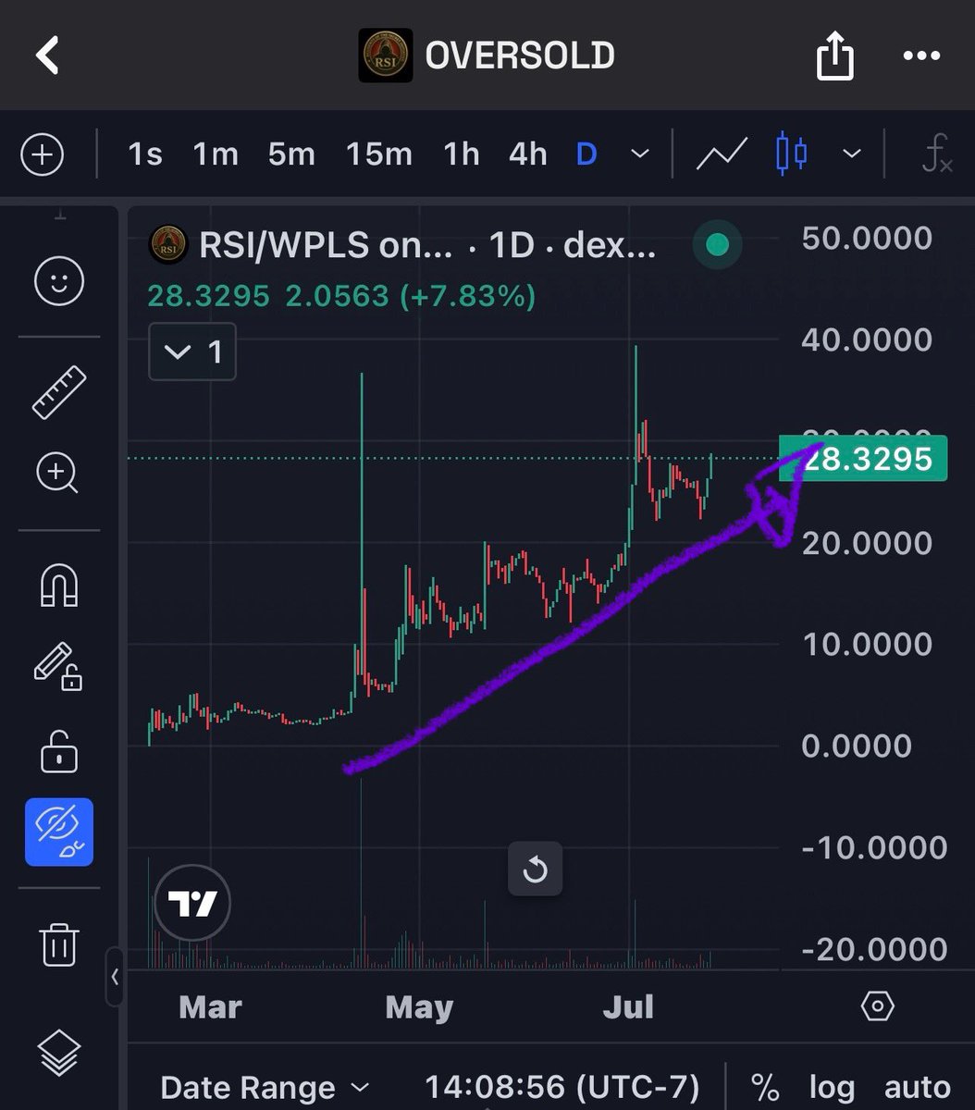Tap the TradingView logo on chart

pyautogui.click(x=191, y=903)
